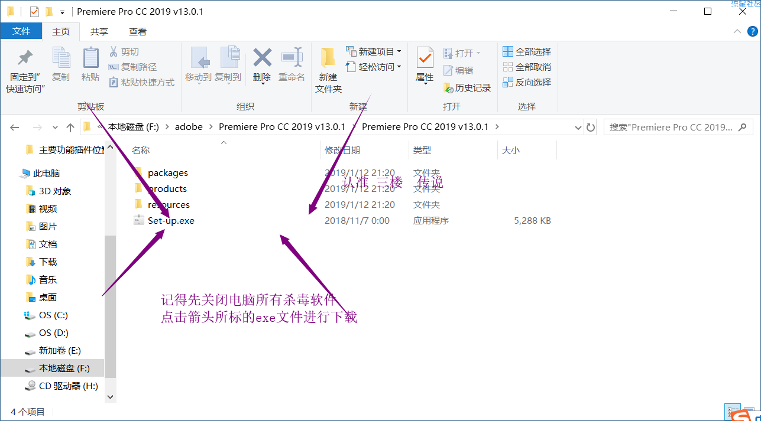The width and height of the screenshot is (761, 421).
Task: Click Select none (全部取消)
Action: [x=527, y=67]
